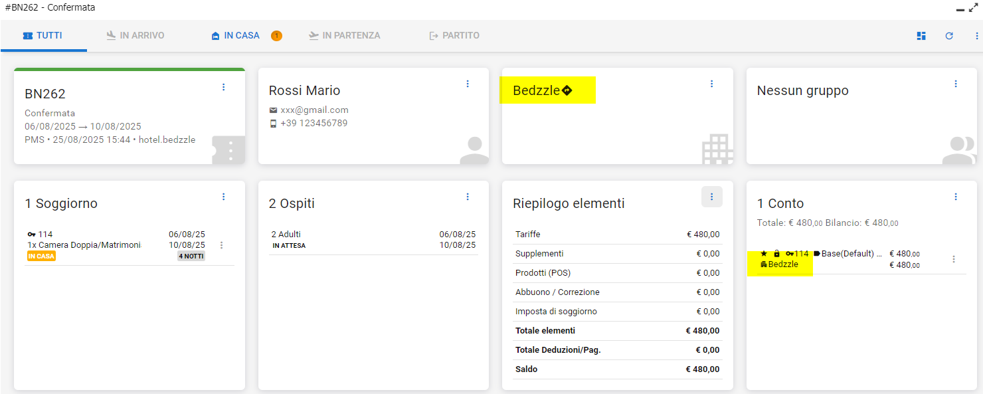
Task: Click the xxx@gmail.com email address
Action: tap(314, 110)
